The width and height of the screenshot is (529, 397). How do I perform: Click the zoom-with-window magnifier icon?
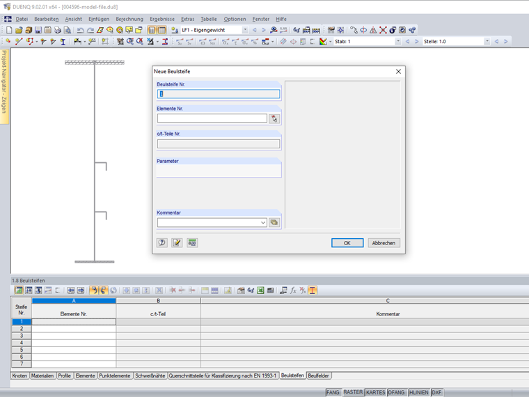130,42
